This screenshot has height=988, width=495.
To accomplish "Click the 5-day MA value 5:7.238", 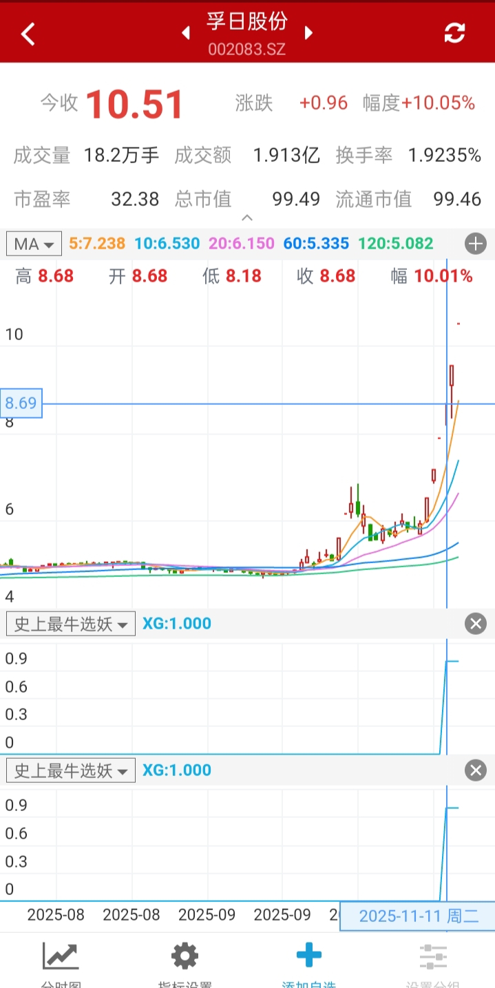I will (x=97, y=244).
